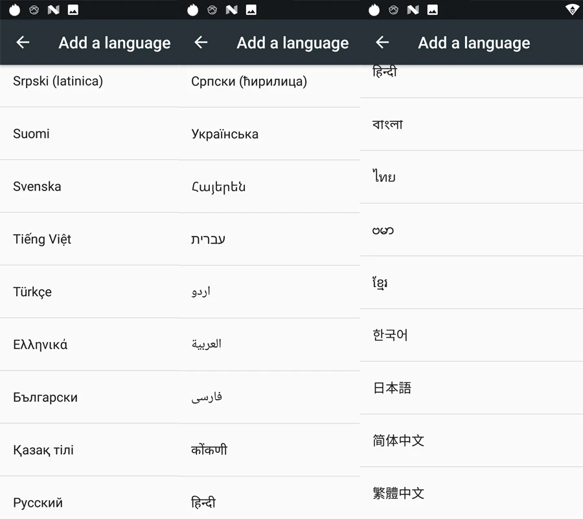Tap flame notification icon above Srpski (latinica) screen

tap(14, 10)
